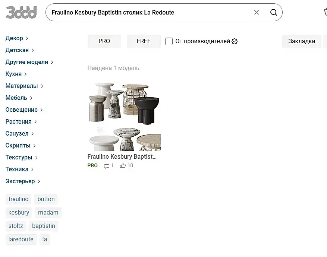Expand the Декор category
This screenshot has width=327, height=257.
(x=17, y=38)
